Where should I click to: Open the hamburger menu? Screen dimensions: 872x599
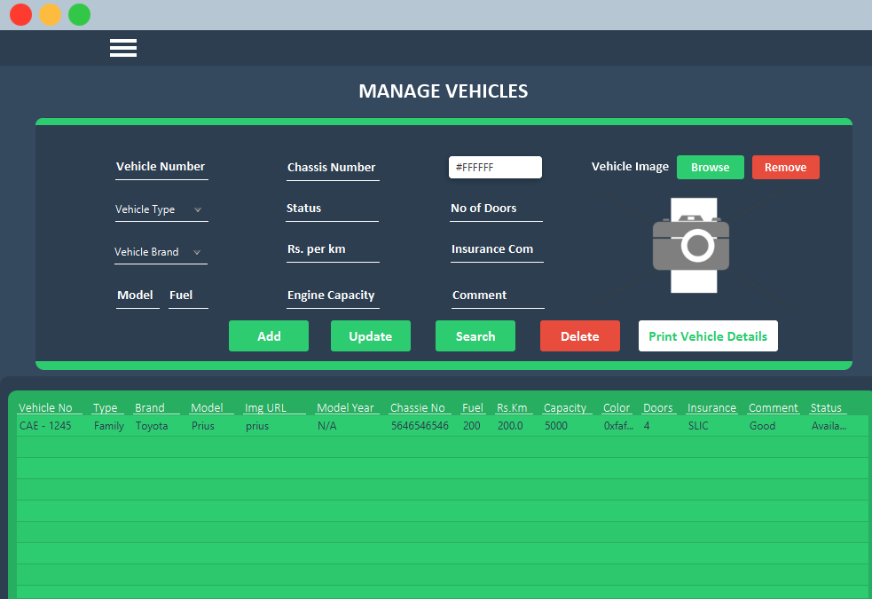click(123, 48)
